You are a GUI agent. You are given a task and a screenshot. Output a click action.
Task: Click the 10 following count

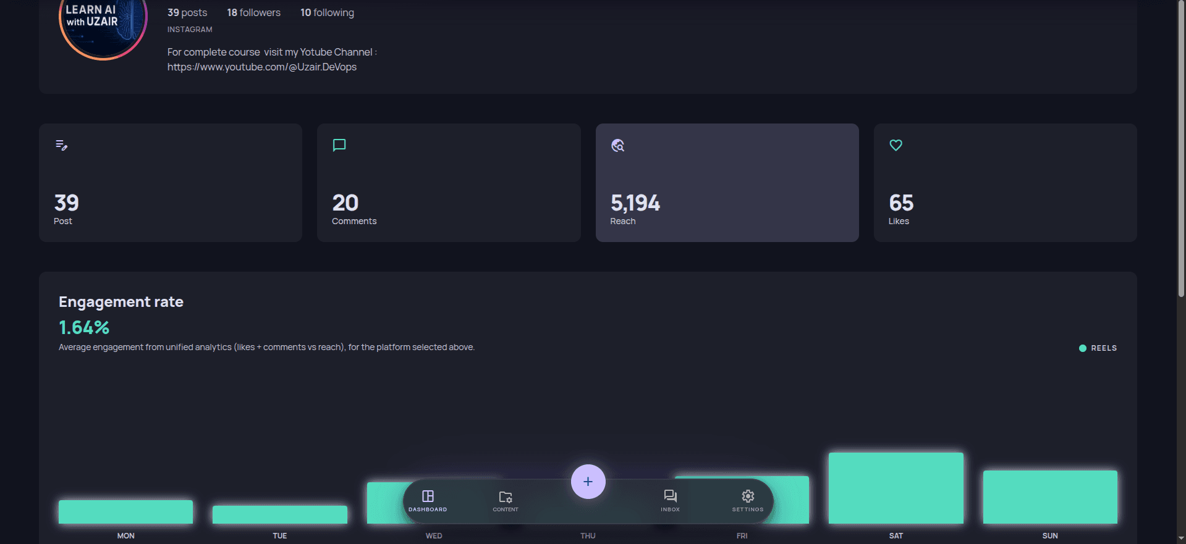pos(327,12)
